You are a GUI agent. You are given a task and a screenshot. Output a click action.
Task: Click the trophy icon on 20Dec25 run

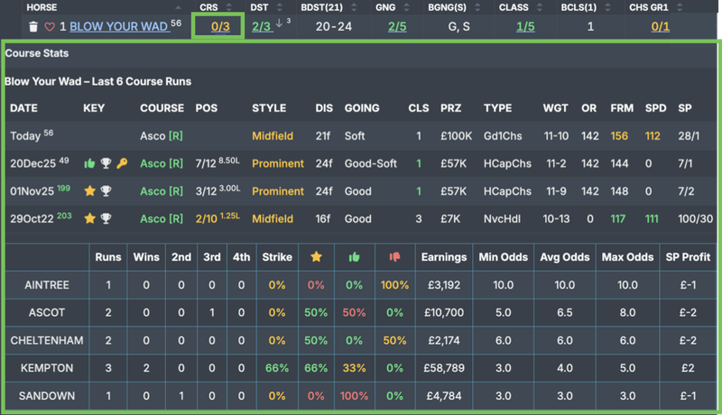[x=106, y=164]
